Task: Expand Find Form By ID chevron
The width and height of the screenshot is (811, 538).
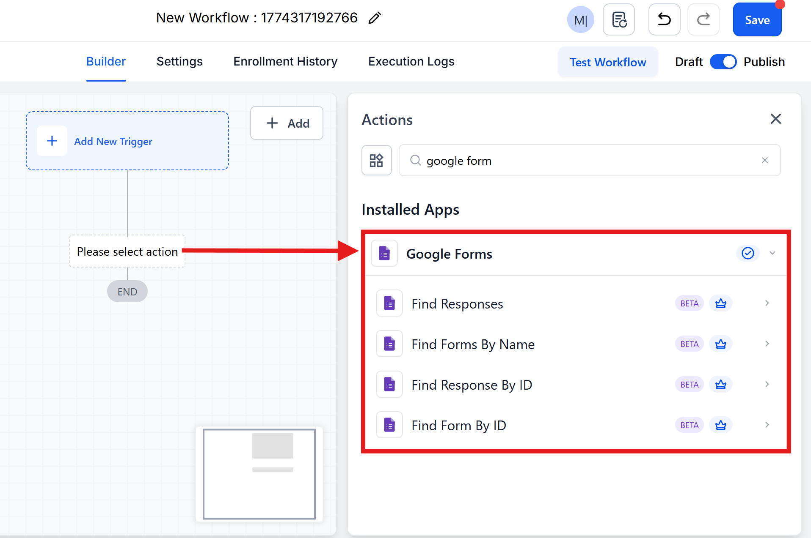Action: tap(767, 425)
